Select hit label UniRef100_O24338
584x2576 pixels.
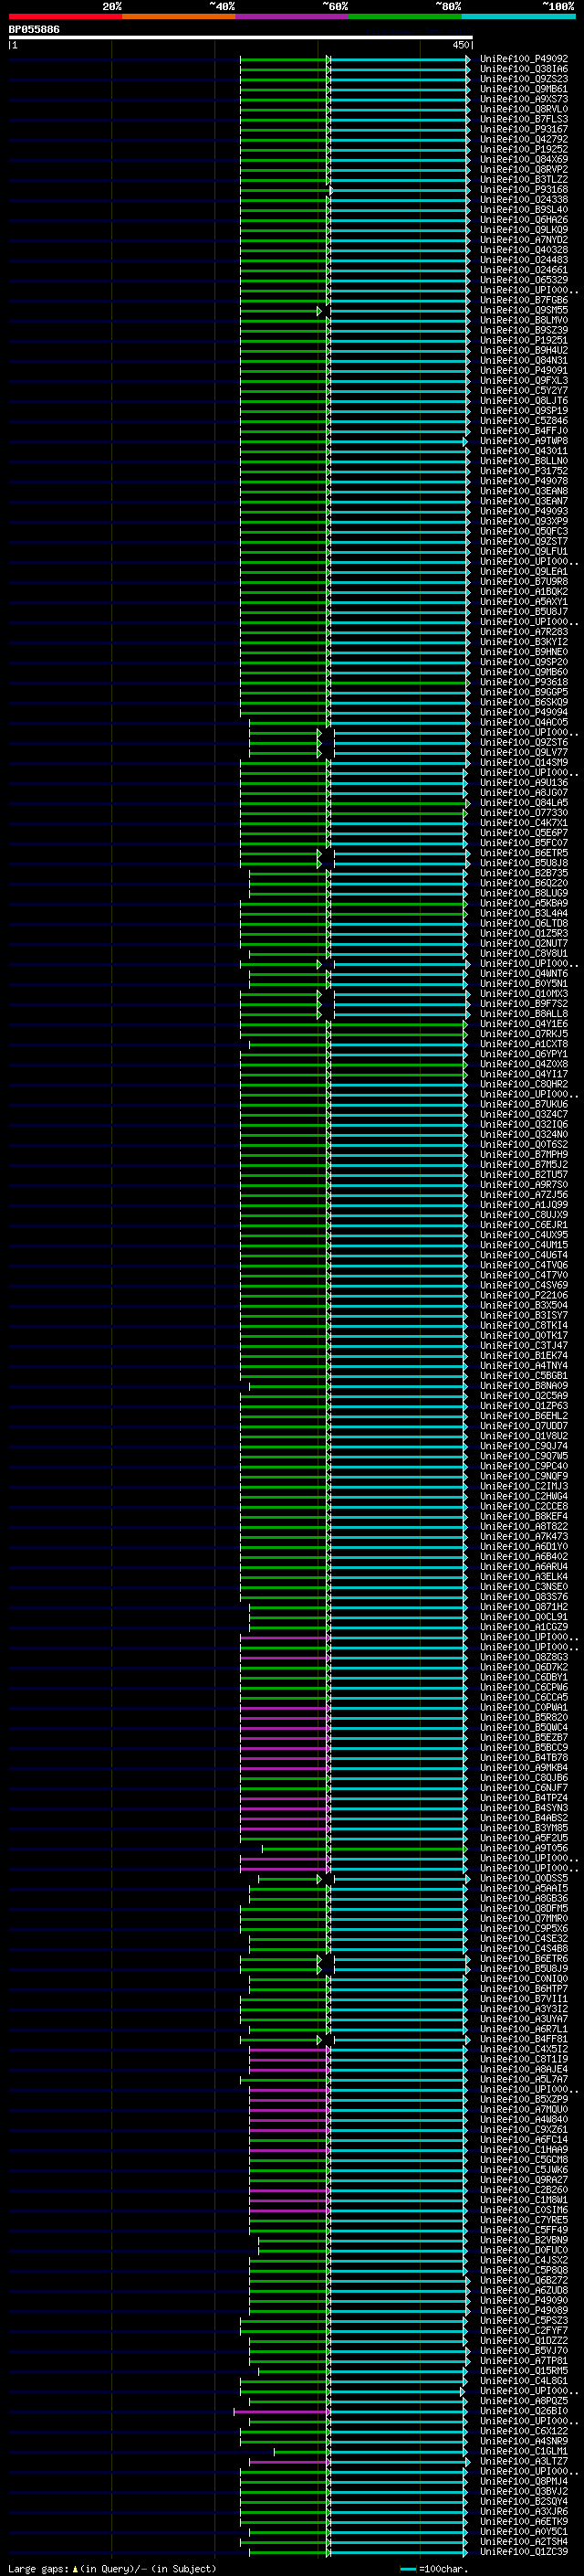(524, 200)
